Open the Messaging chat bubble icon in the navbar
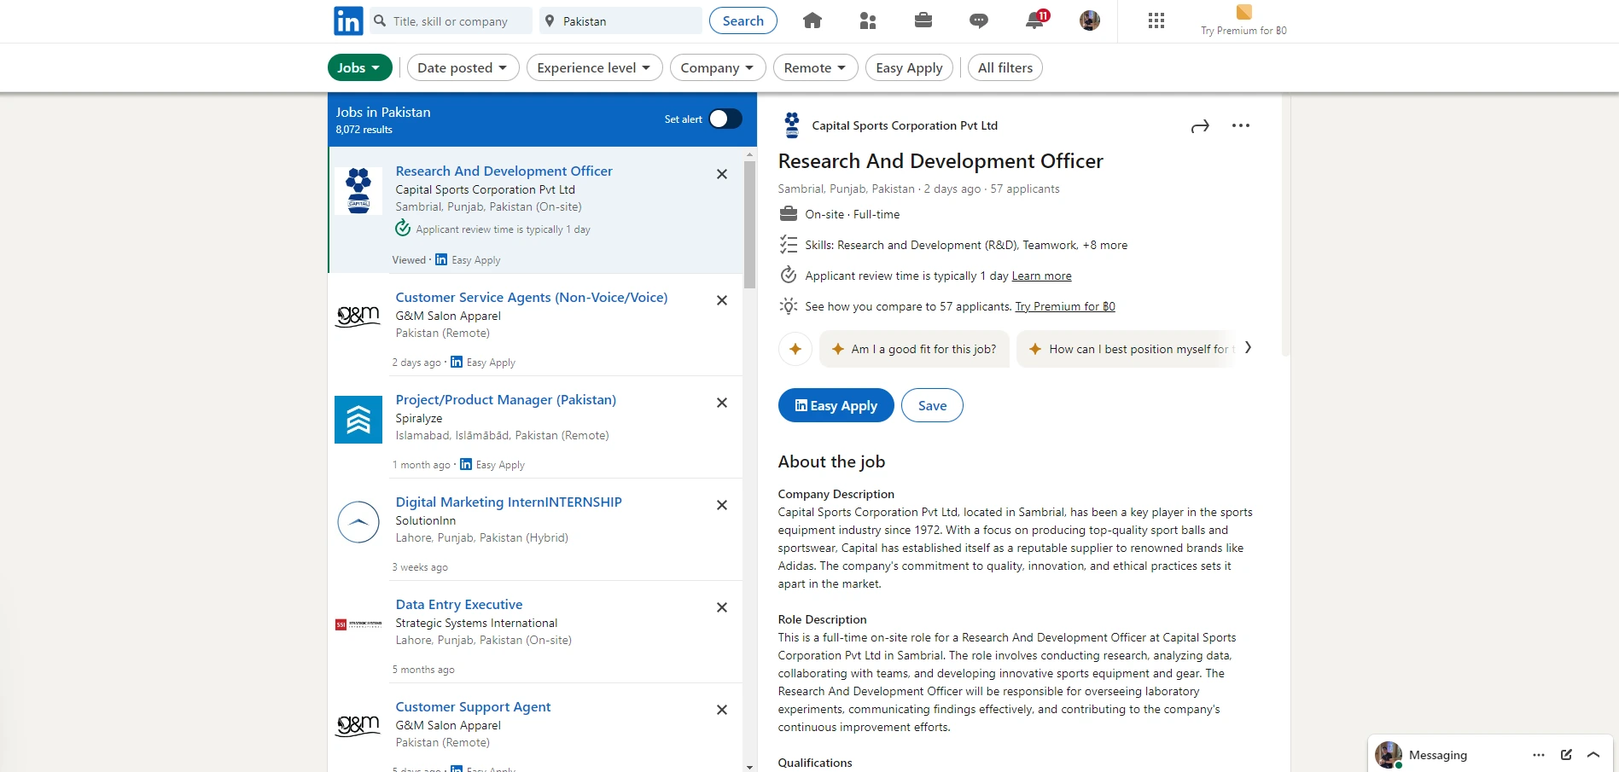 [979, 20]
